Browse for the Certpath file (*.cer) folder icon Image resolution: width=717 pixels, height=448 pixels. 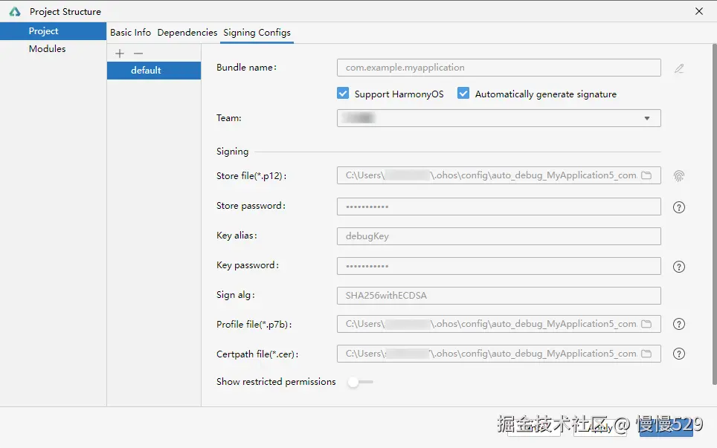(646, 354)
